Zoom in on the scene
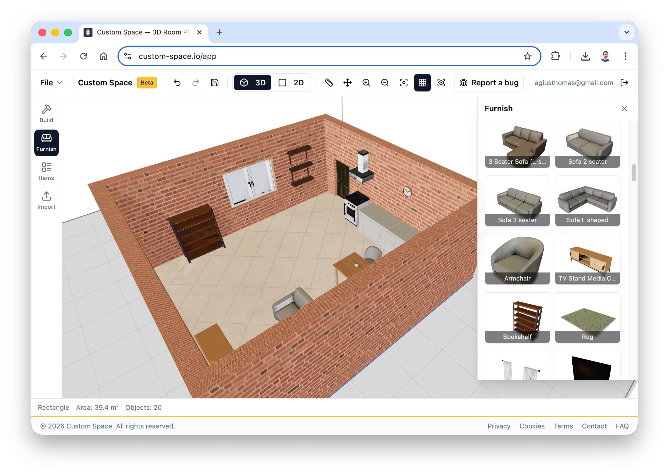Viewport: 669px width, 476px height. tap(366, 83)
